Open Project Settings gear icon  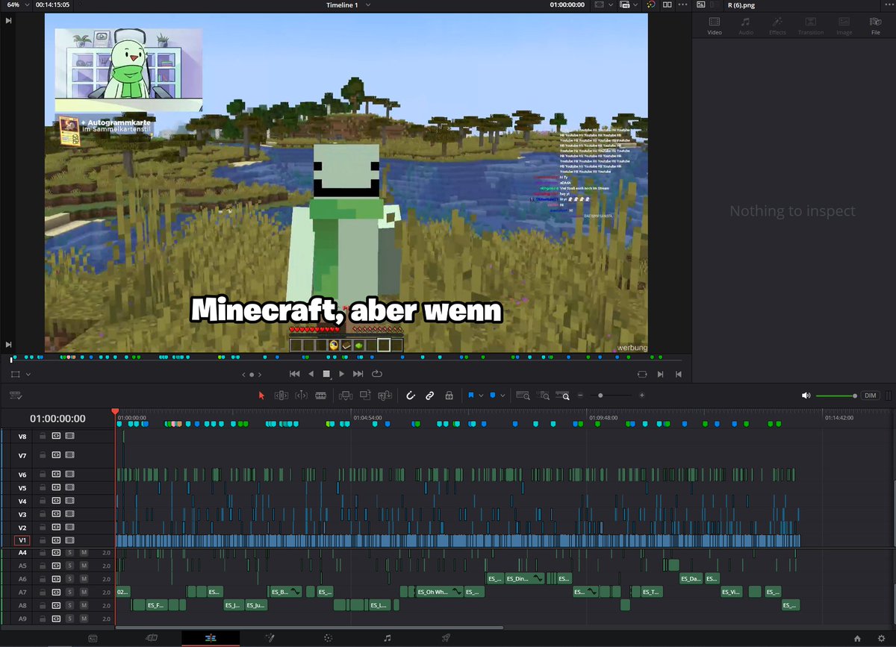click(x=881, y=638)
